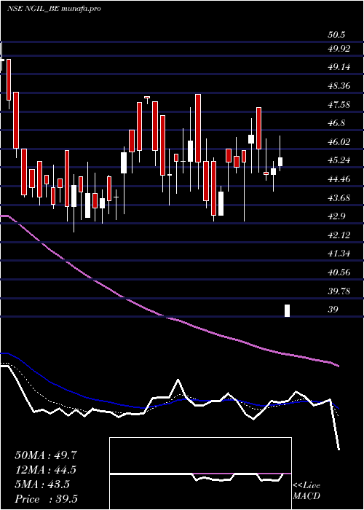Select the 39.78 price axis label

pos(339,291)
